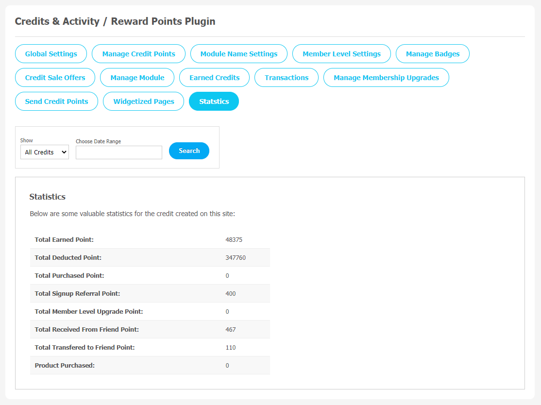Select Module Name Settings tab
Viewport: 541px width, 405px height.
coord(239,54)
